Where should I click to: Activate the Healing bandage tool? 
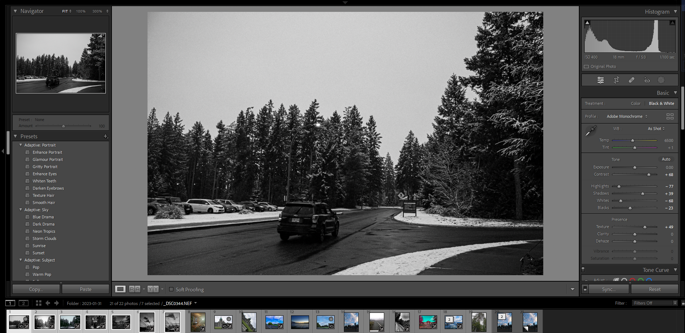(631, 80)
